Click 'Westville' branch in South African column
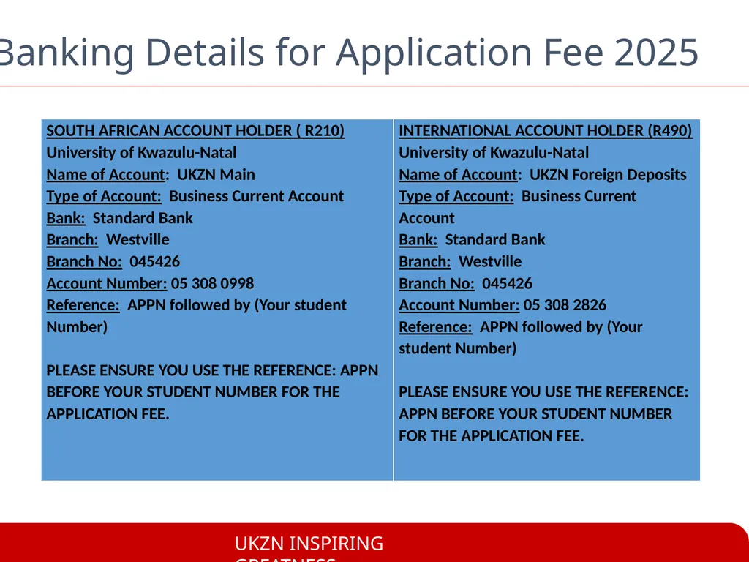 tap(138, 239)
